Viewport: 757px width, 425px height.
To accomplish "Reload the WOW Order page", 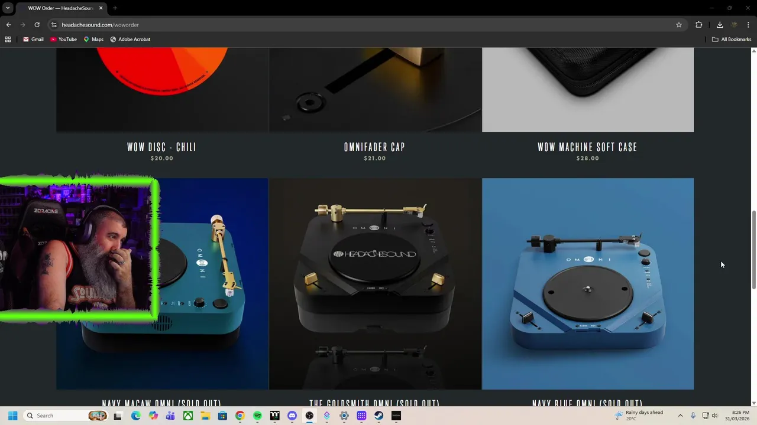I will click(37, 25).
